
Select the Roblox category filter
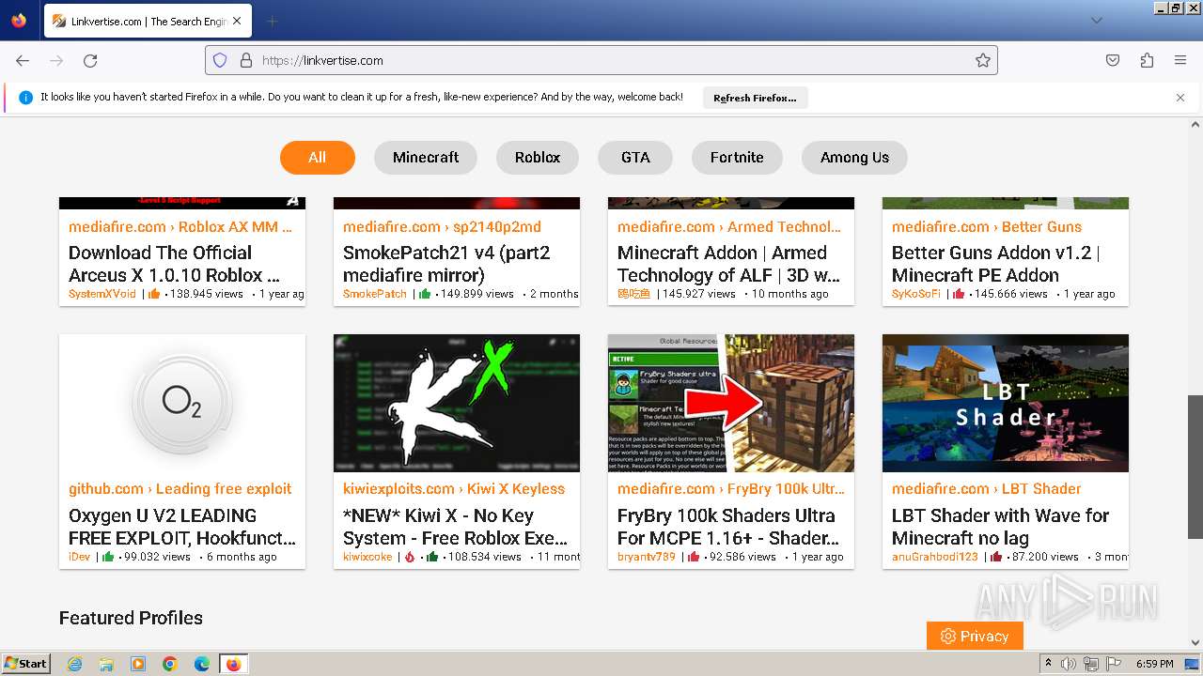[x=538, y=158]
